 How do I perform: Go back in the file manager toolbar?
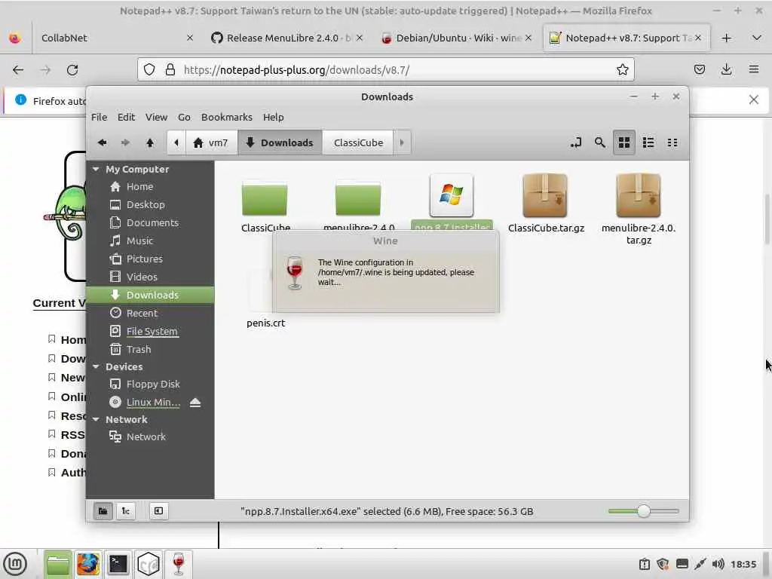coord(102,142)
